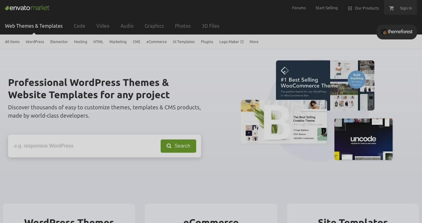Image resolution: width=422 pixels, height=223 pixels.
Task: Open the HTML submenu
Action: tap(98, 42)
